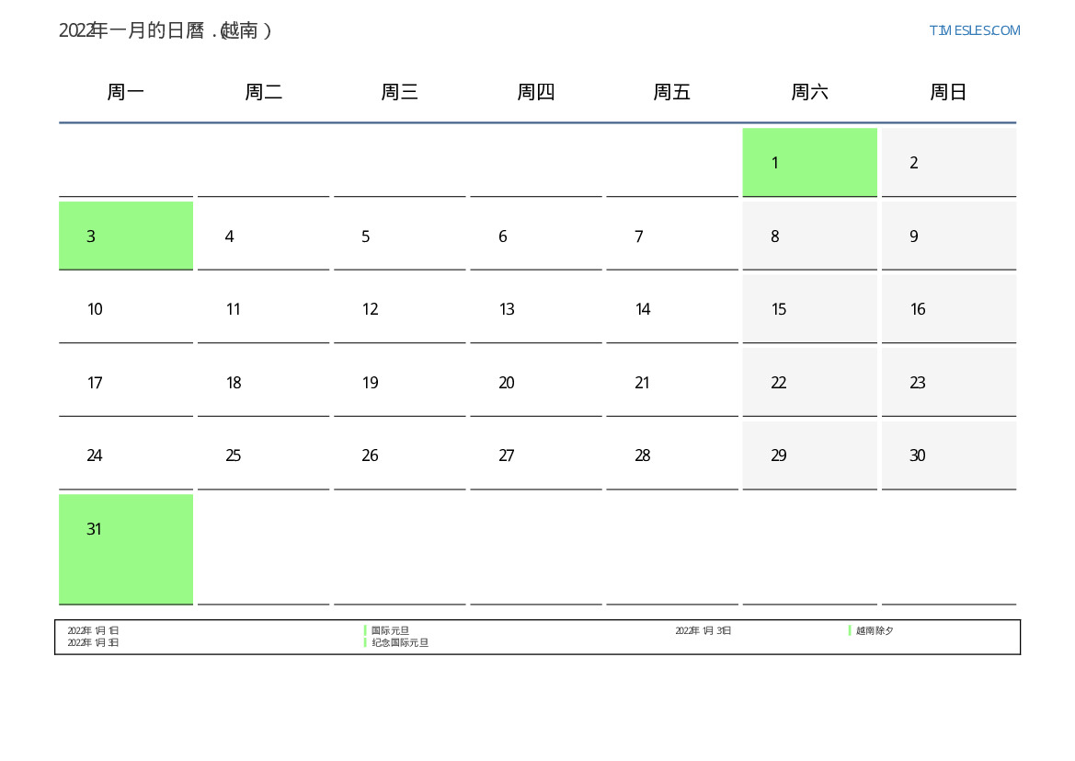This screenshot has width=1075, height=761.
Task: Select date 11 in the calendar
Action: coord(263,309)
